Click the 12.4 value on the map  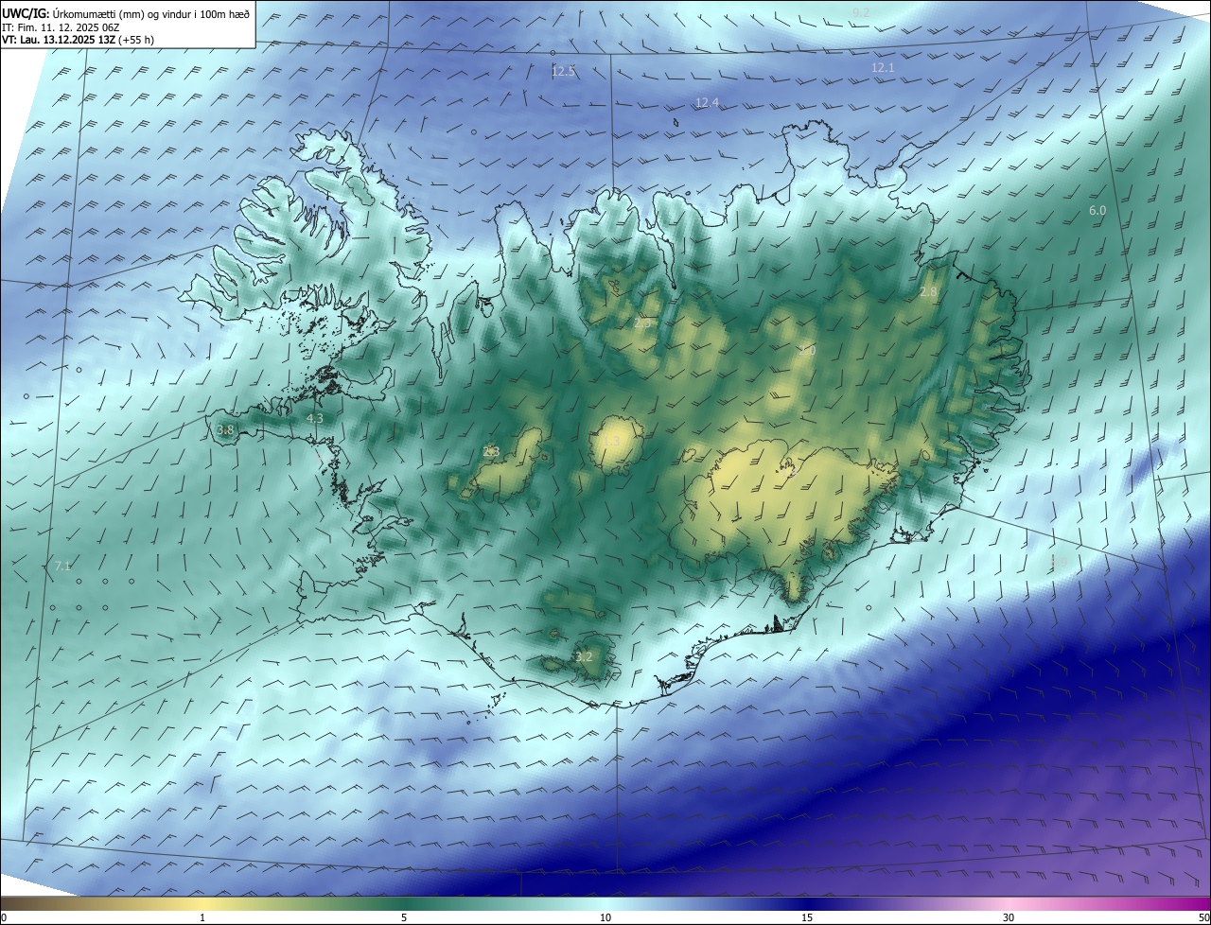pyautogui.click(x=707, y=102)
